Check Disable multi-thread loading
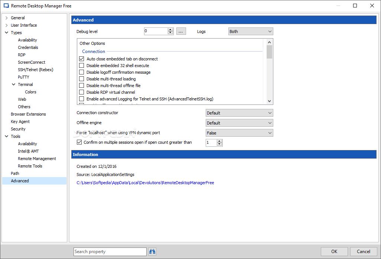Screen dimensions: 381x259 click(82, 79)
